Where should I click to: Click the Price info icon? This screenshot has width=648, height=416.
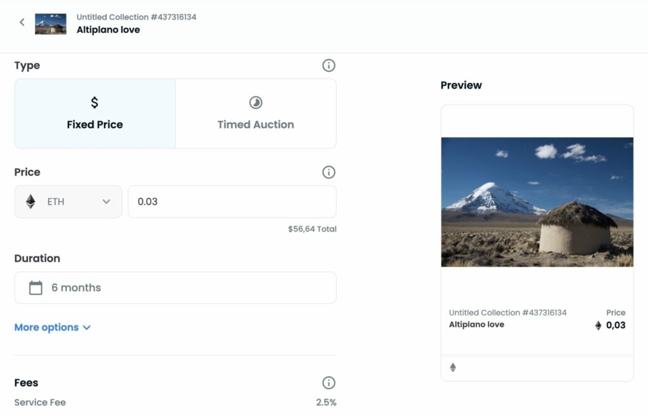[x=328, y=172]
